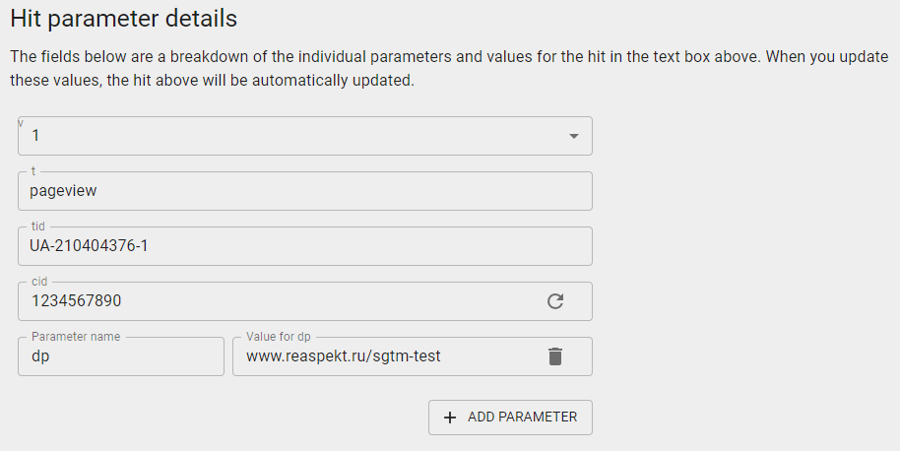Click the www.reaspekt.ru/sgtm-test value text

point(343,356)
